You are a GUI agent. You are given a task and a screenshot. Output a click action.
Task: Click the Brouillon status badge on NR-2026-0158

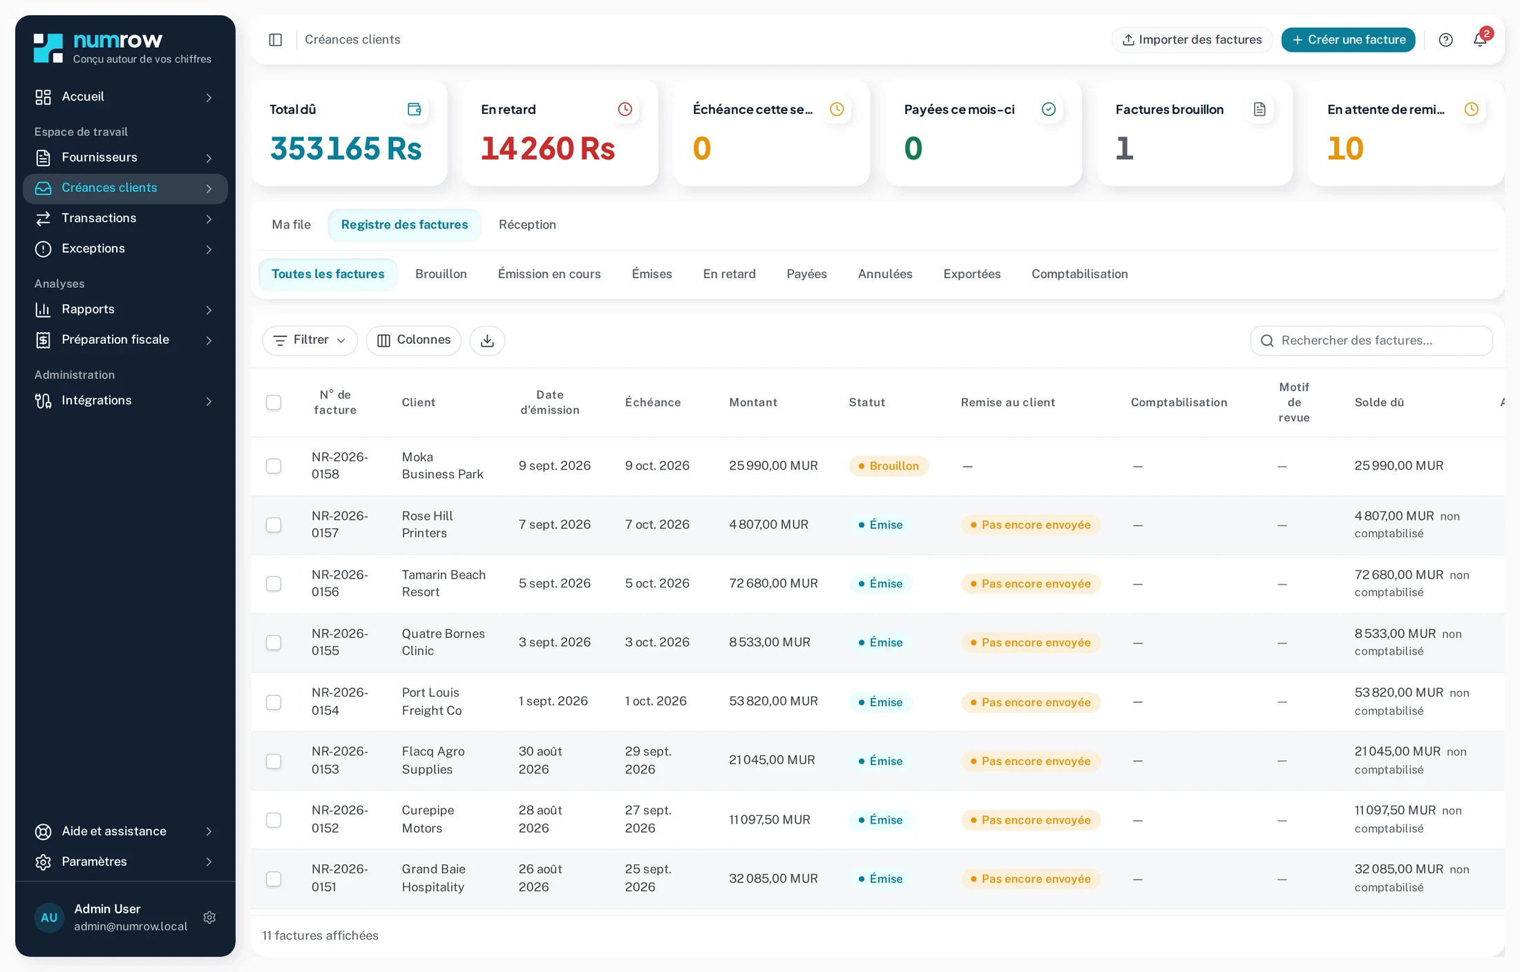point(889,466)
